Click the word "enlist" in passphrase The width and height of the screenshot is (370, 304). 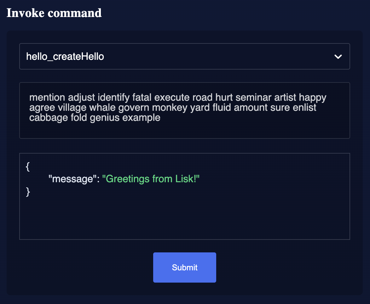pyautogui.click(x=304, y=108)
